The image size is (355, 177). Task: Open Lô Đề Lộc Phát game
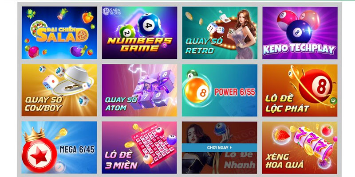(300, 90)
